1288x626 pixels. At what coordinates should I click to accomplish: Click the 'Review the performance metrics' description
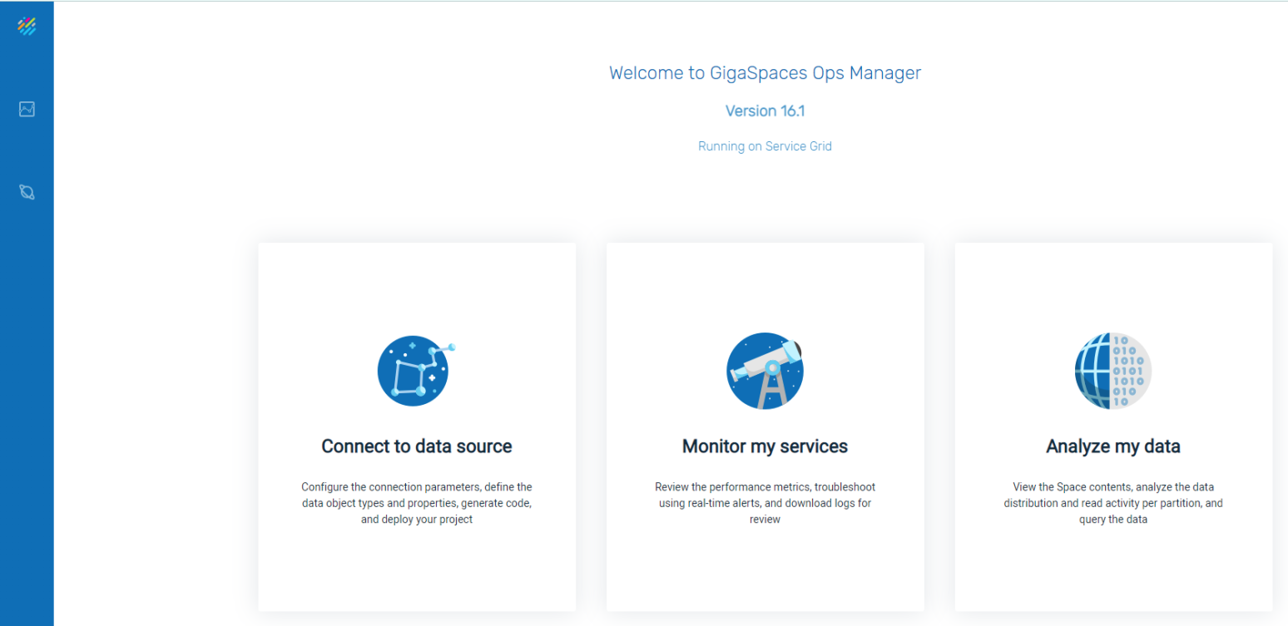point(765,503)
